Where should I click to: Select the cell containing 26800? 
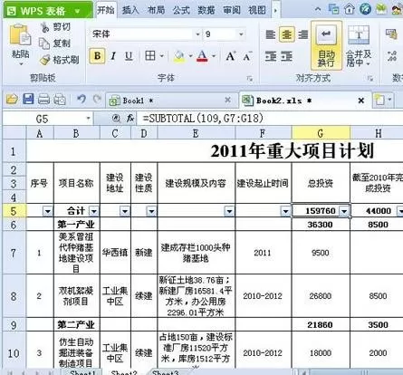tap(321, 296)
